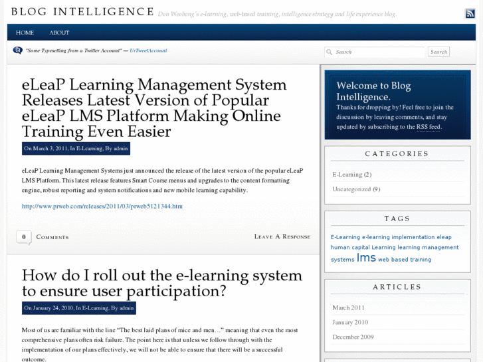Open the E-Learning (2) category

(x=351, y=175)
